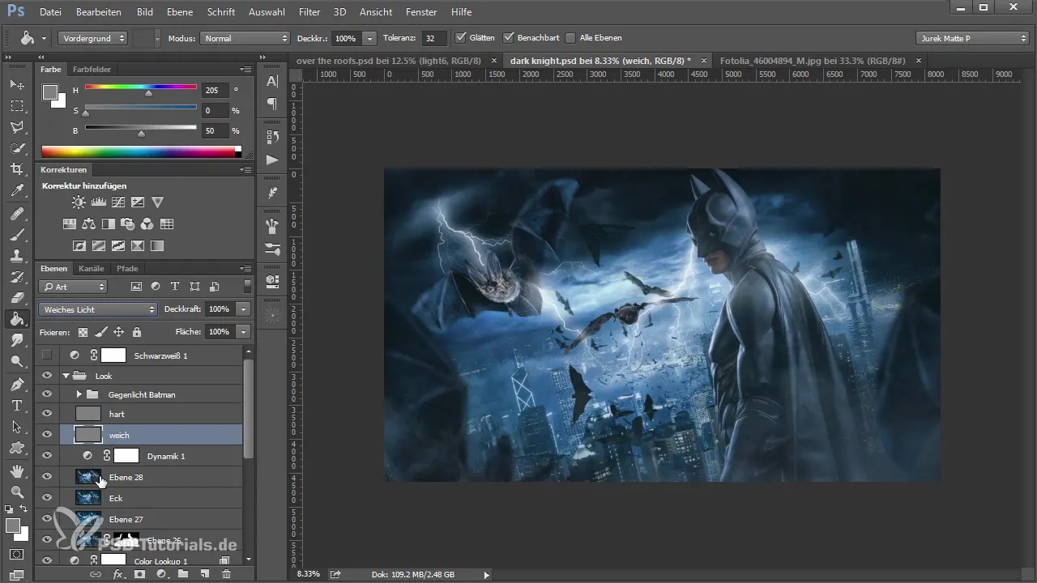Click lock transparent pixels icon
The height and width of the screenshot is (583, 1037).
click(83, 332)
